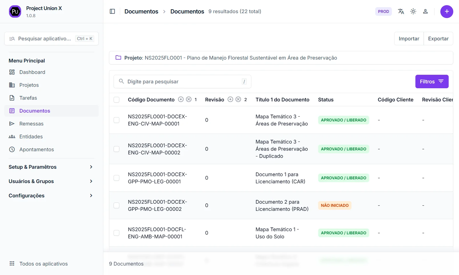Expand the Configurações section

(51, 196)
